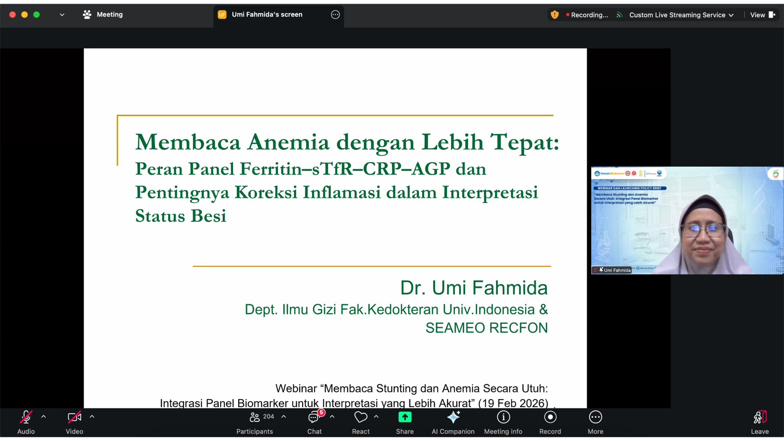Toggle the Record button

point(550,417)
